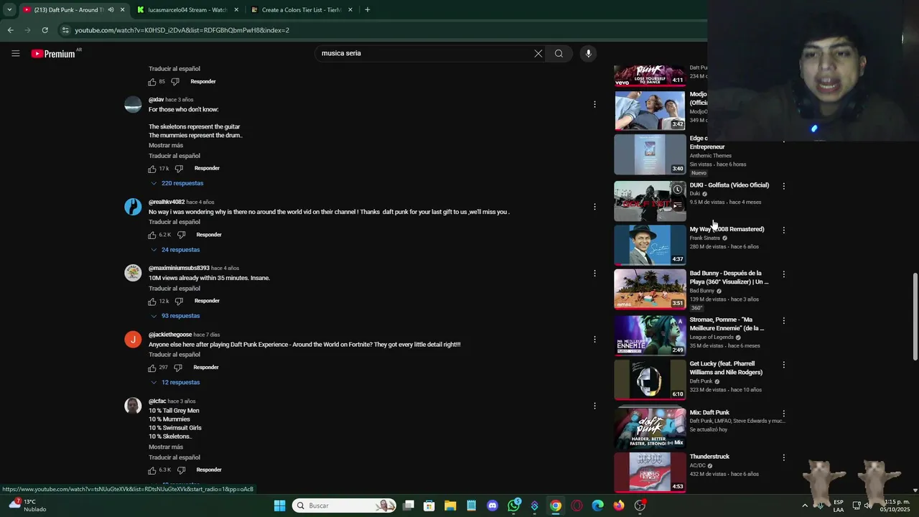The image size is (919, 517).
Task: Go back in Chrome browser
Action: (x=10, y=30)
